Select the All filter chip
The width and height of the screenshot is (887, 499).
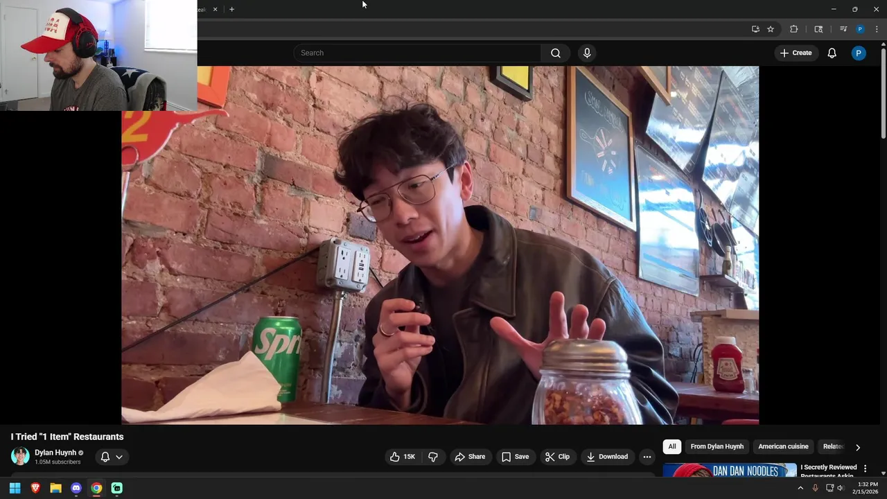coord(671,446)
